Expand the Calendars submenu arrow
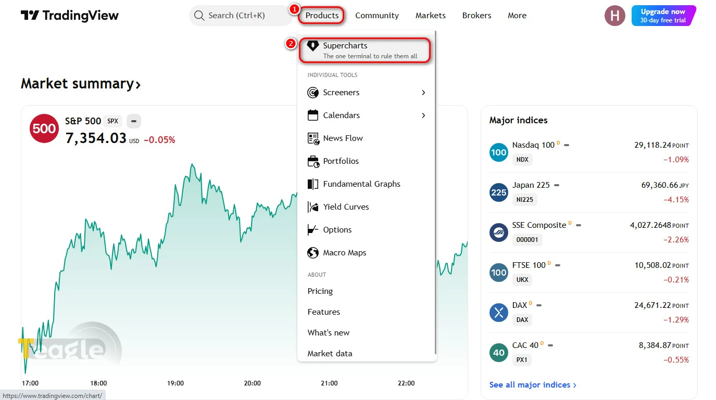The image size is (716, 400). (423, 115)
